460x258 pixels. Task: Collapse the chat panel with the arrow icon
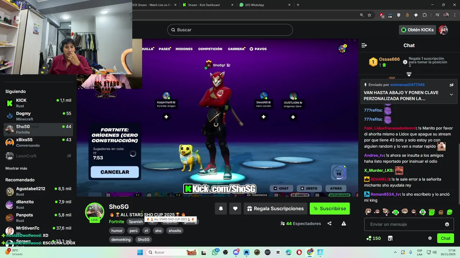coord(364,46)
